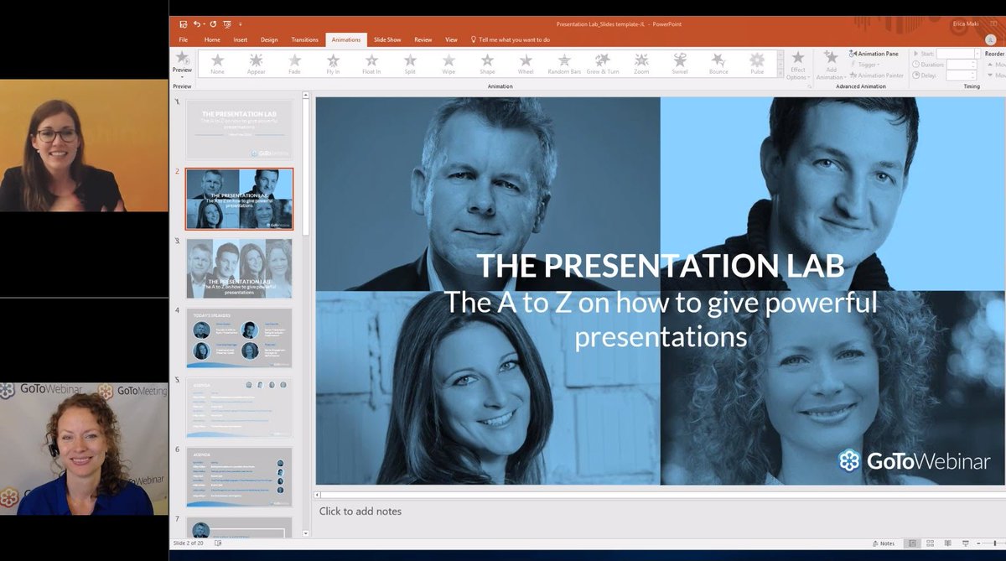Switch to the Home tab
Viewport: 1006px width, 561px height.
point(212,39)
